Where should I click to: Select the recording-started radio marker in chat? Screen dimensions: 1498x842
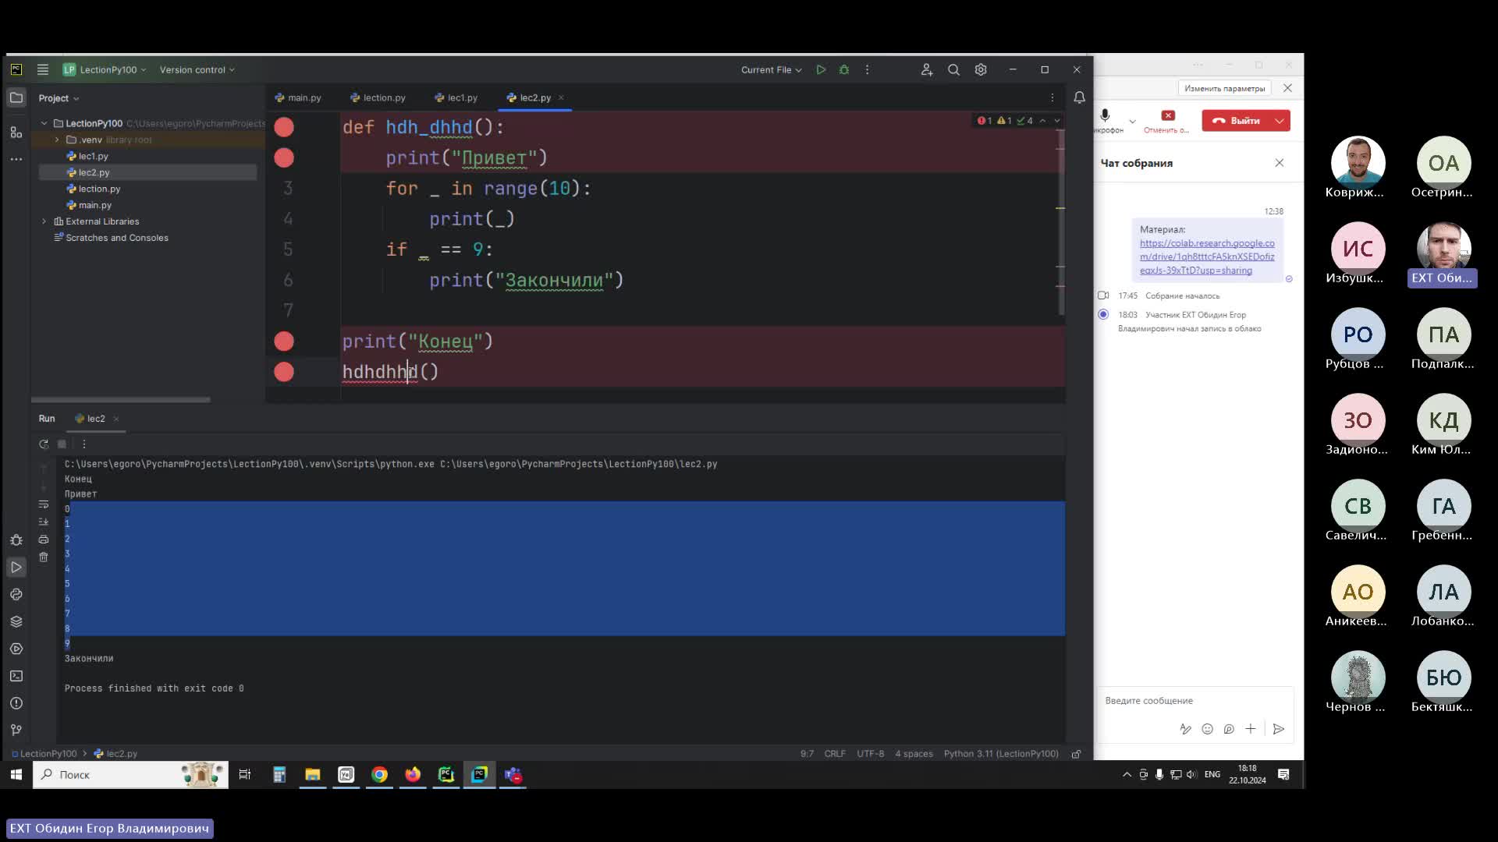(x=1103, y=314)
